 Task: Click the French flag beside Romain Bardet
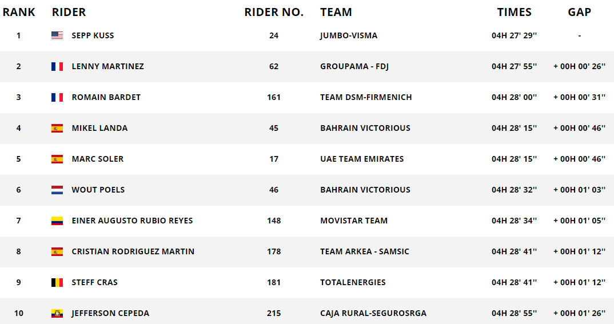(x=57, y=97)
